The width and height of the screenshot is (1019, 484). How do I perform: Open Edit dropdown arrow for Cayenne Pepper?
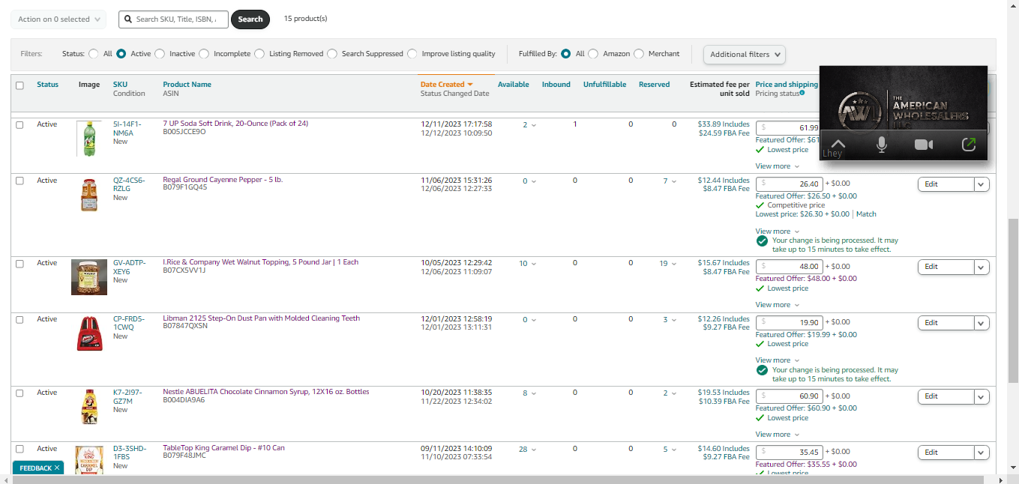[982, 184]
